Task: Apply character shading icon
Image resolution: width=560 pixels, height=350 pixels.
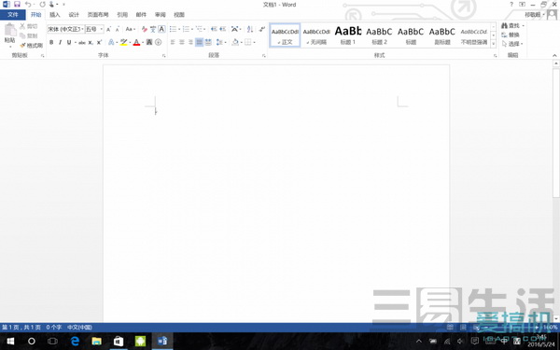Action: tap(149, 42)
